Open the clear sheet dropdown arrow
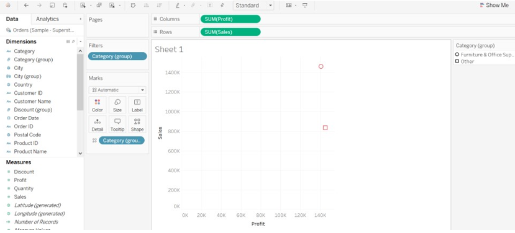 tap(120, 6)
